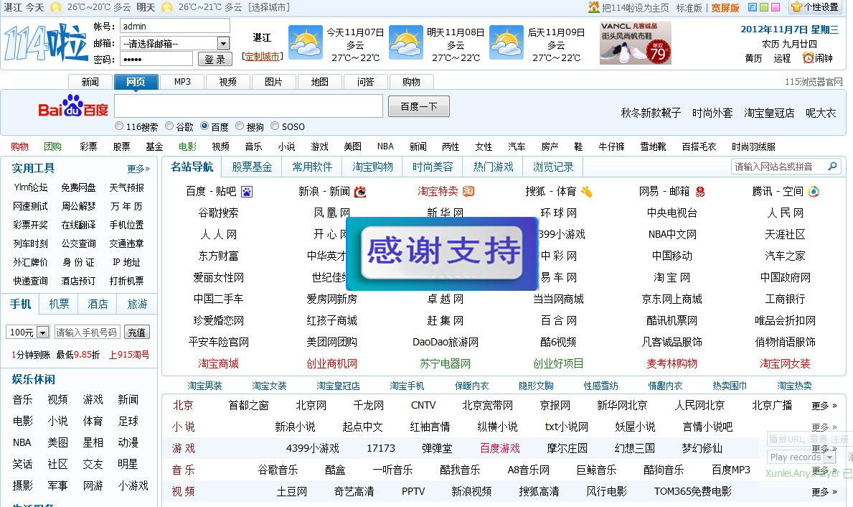This screenshot has width=853, height=507.
Task: Expand 更多 in the 小说 row
Action: point(824,427)
